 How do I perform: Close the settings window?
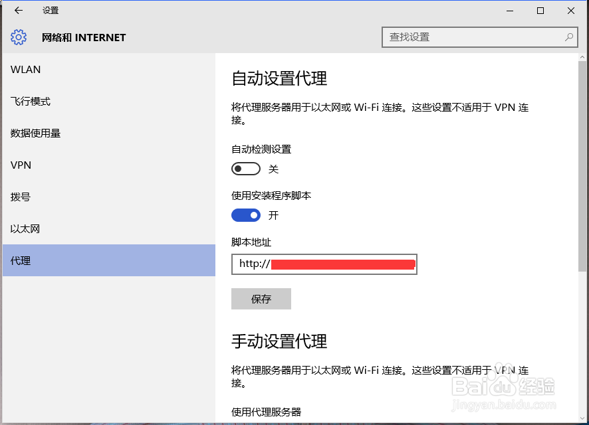pyautogui.click(x=570, y=11)
